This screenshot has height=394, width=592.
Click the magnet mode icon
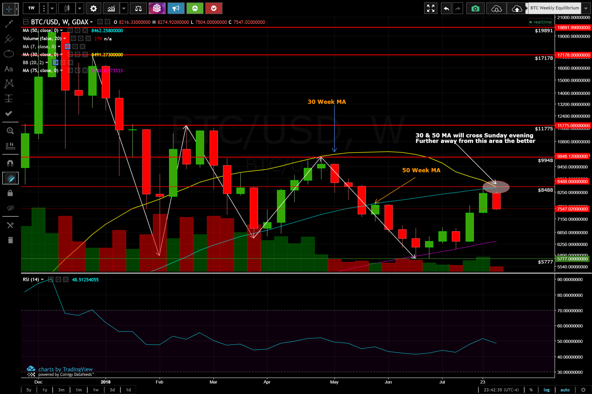click(x=10, y=163)
